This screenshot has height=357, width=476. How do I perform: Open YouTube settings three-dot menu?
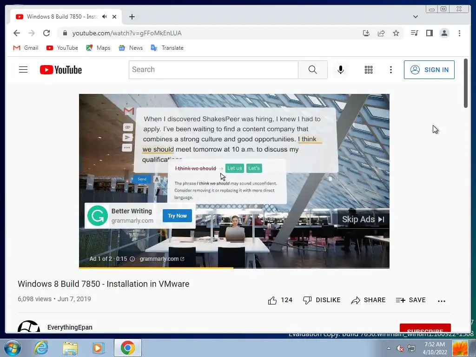[390, 70]
